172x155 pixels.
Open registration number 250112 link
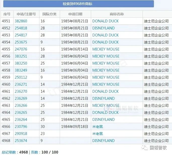point(21,77)
